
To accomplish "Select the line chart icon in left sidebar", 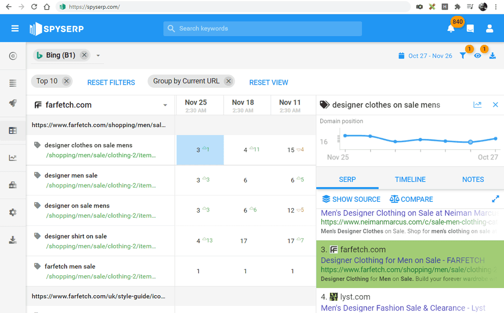I will (x=13, y=158).
